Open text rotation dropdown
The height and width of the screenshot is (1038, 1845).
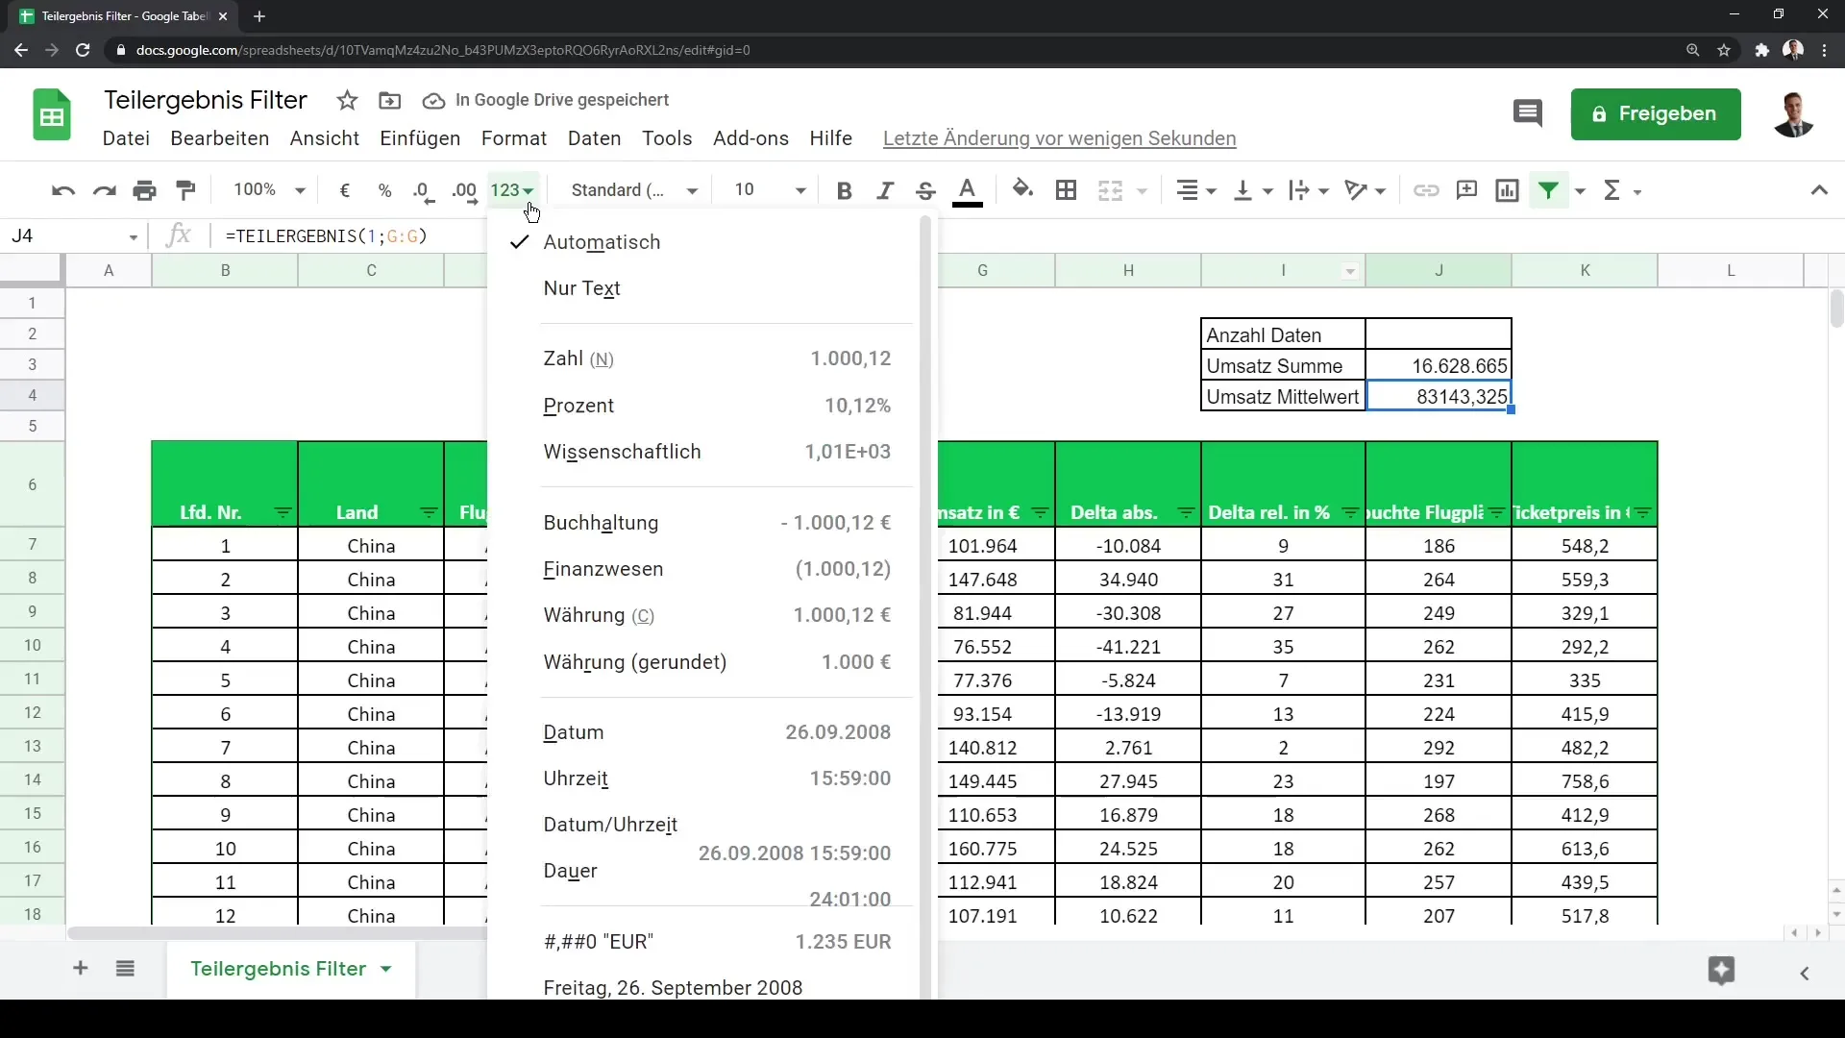tap(1365, 191)
